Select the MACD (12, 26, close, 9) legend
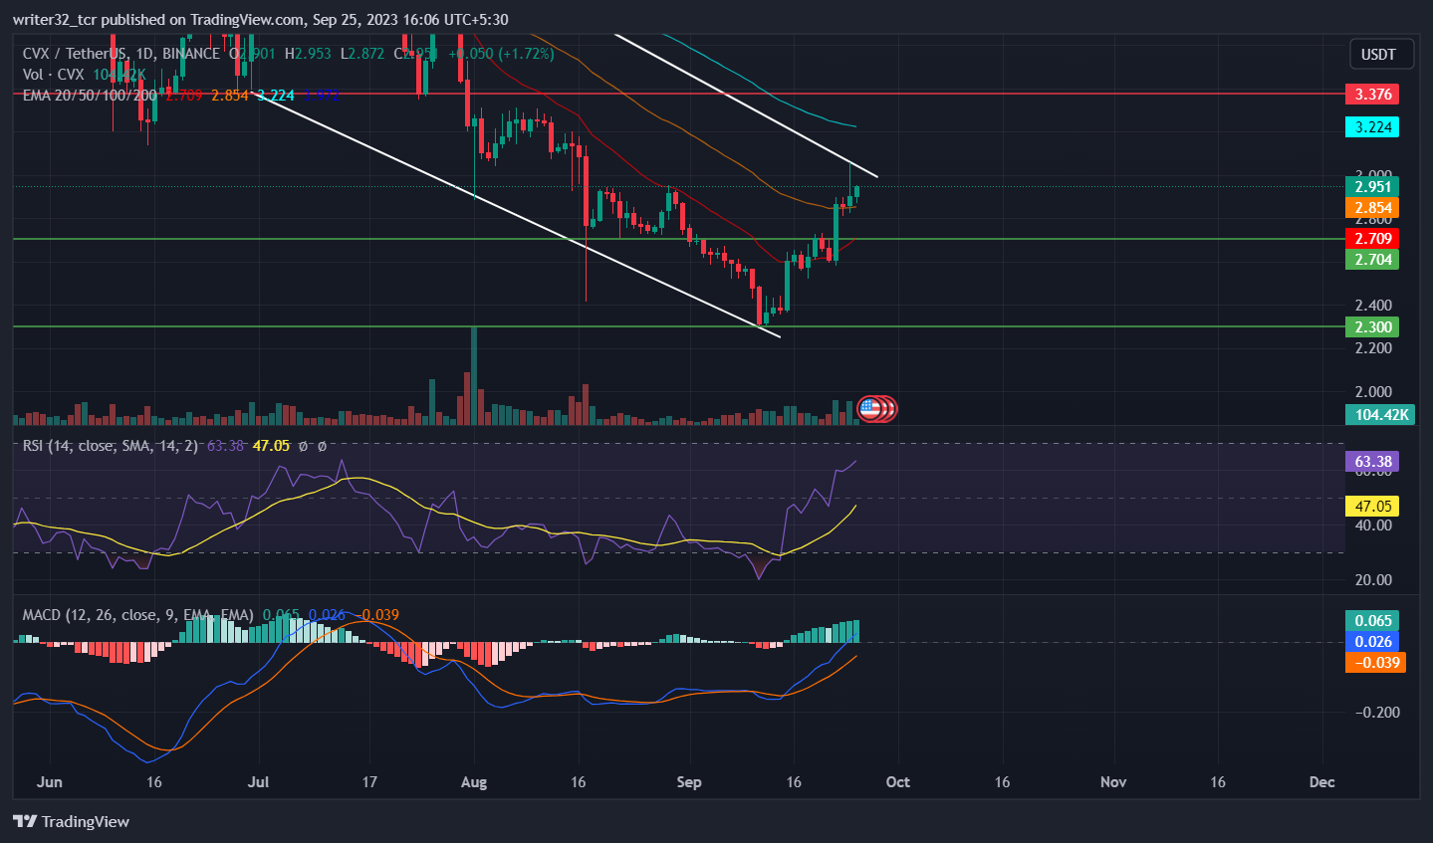Image resolution: width=1433 pixels, height=843 pixels. pyautogui.click(x=138, y=615)
